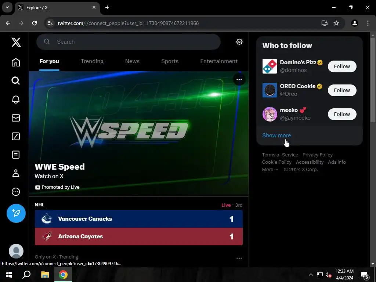Open tab search dropdown arrow
Screen dimensions: 376x282
click(x=7, y=7)
